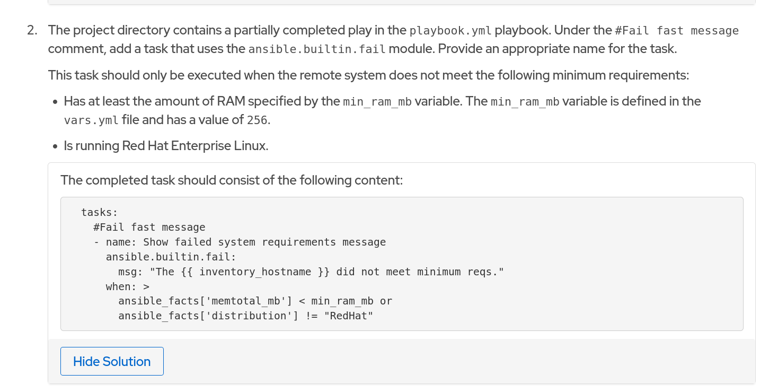Click the distribution != "RedHat" code line

245,316
